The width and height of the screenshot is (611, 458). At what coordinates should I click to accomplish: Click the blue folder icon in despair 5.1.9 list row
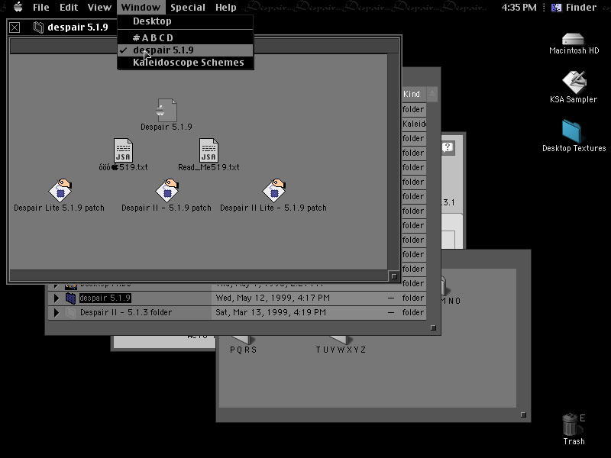pos(70,298)
